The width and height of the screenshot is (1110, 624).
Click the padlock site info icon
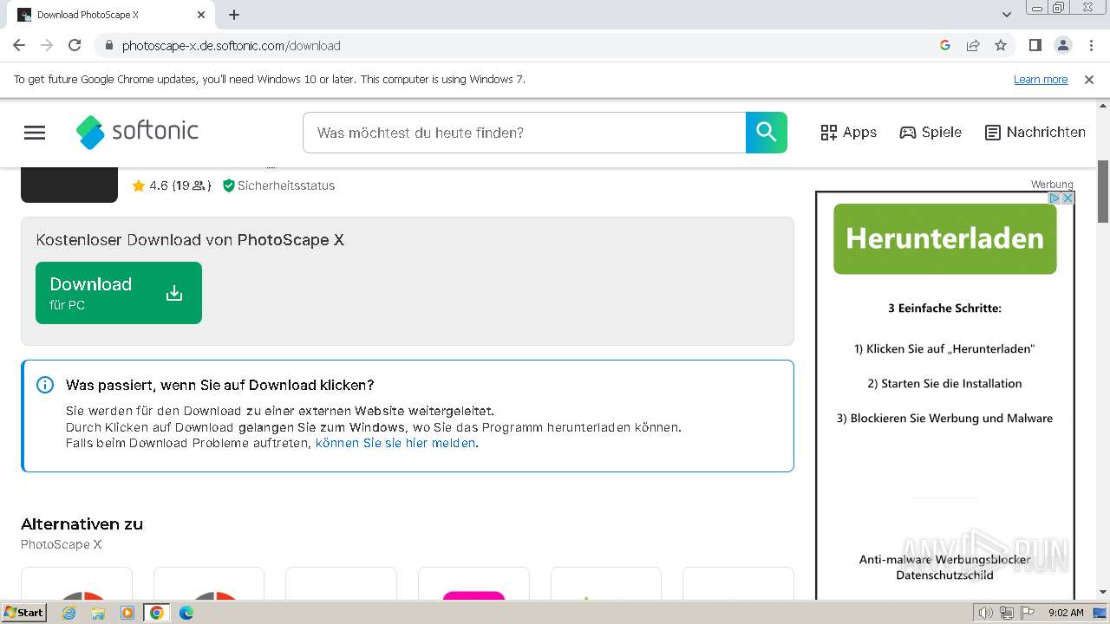pos(108,45)
